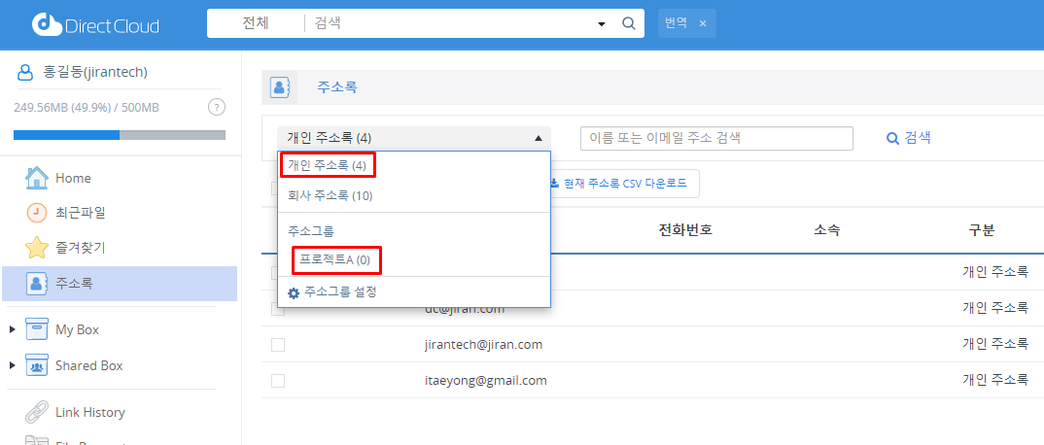Viewport: 1044px width, 445px height.
Task: Click 개인 주소록 cell in itaeyong@gmail.com row
Action: pyautogui.click(x=996, y=381)
